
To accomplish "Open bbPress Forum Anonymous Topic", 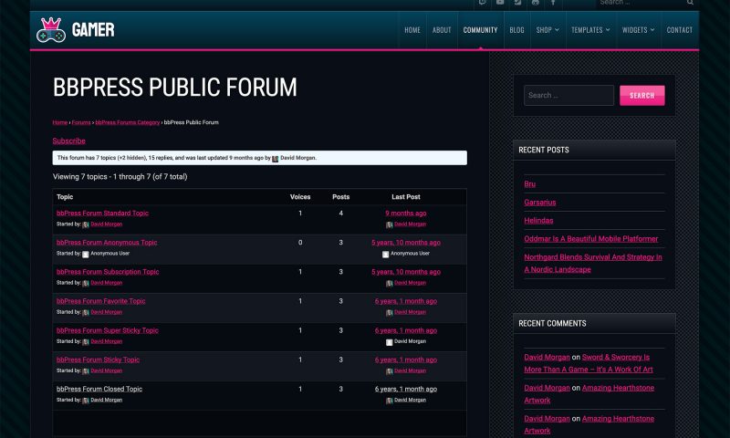I will [107, 243].
